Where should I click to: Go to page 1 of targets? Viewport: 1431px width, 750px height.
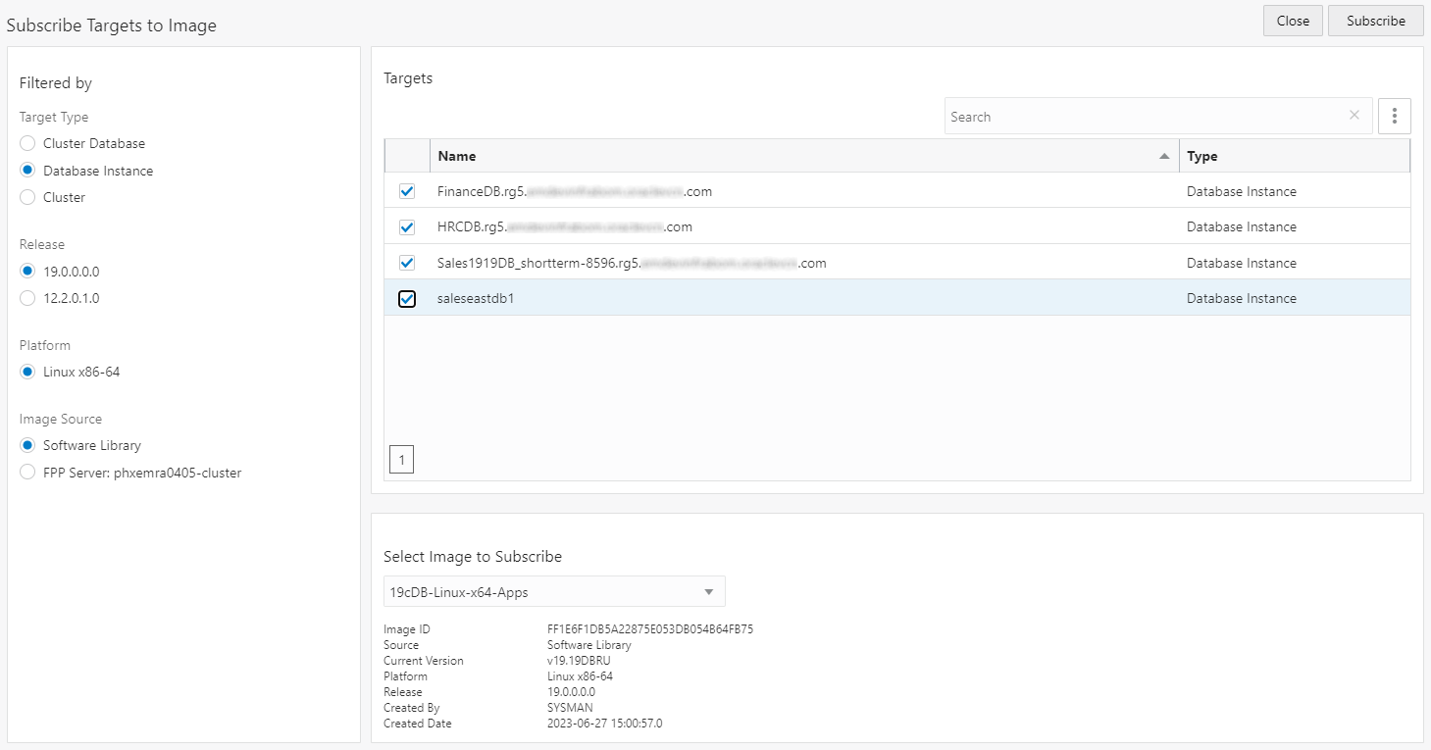pyautogui.click(x=401, y=460)
